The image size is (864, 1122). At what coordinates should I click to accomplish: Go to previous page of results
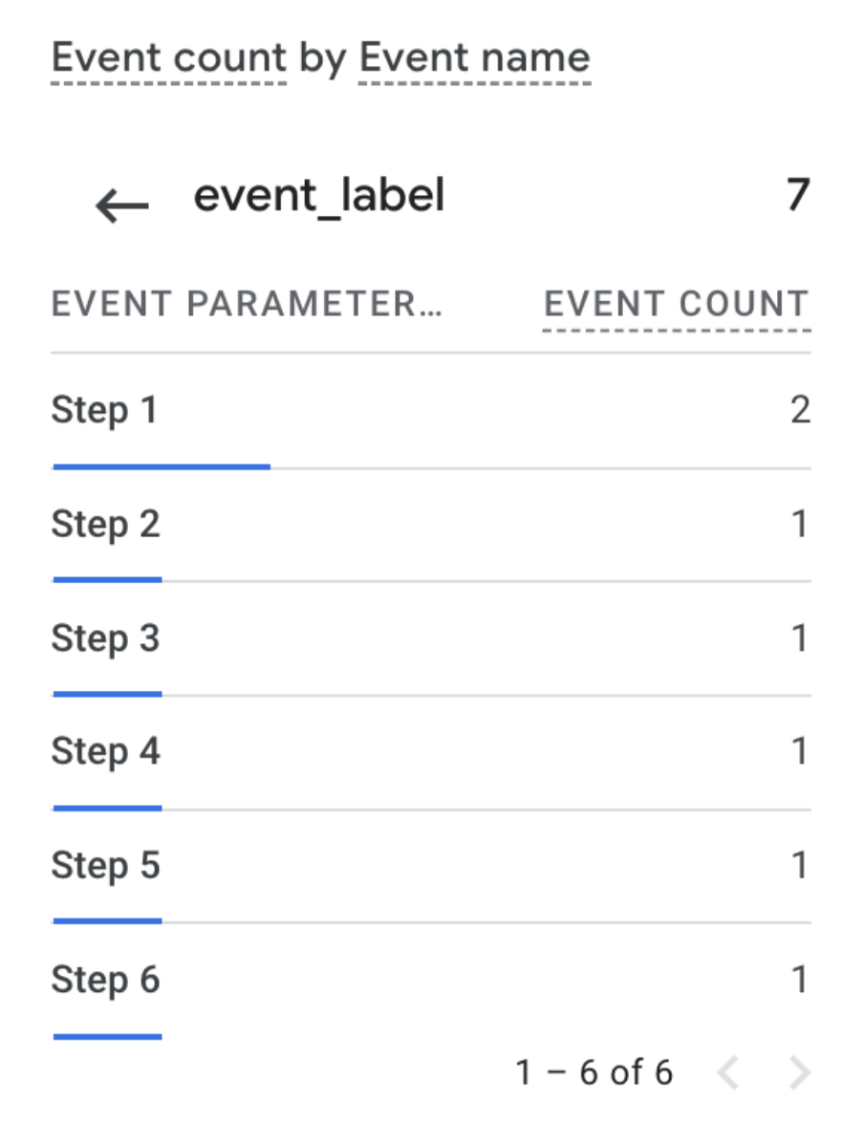728,1073
